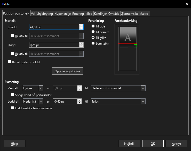The image size is (191, 151).
Task: Decrease the Høgd height spinner value
Action: click(x=81, y=46)
